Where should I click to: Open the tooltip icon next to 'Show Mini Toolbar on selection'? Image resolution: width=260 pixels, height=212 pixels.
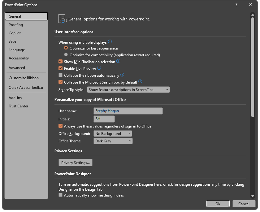coord(118,62)
